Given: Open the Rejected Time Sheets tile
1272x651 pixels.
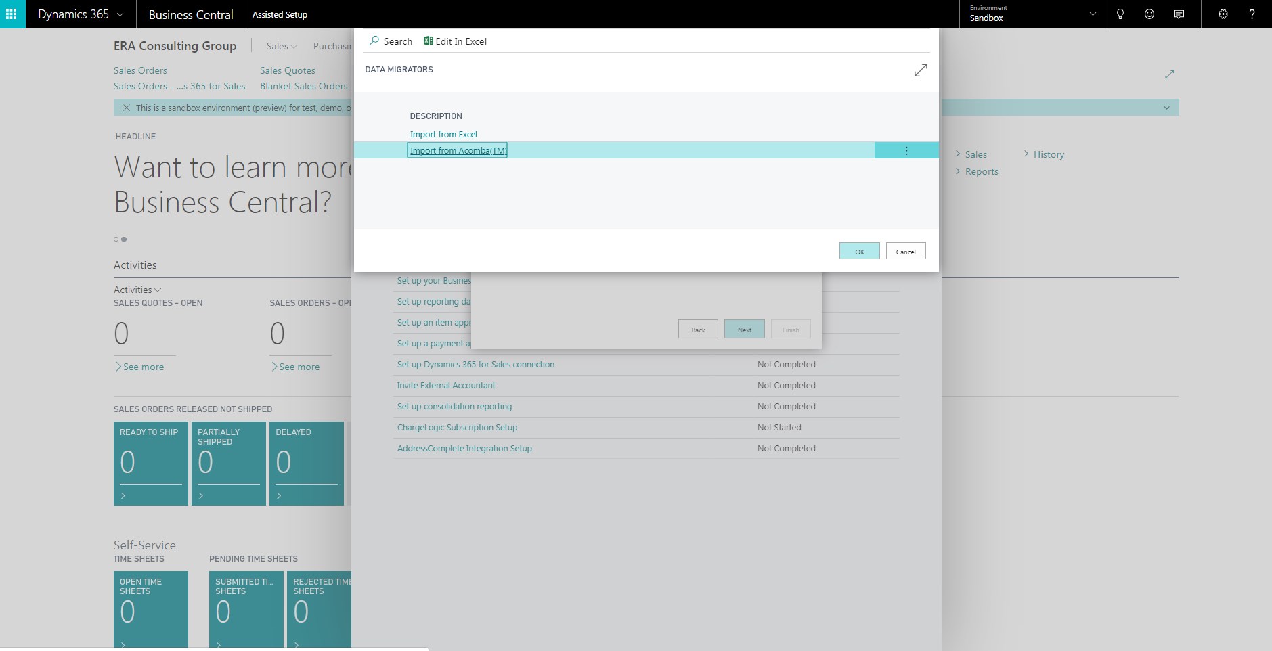Looking at the screenshot, I should click(320, 610).
